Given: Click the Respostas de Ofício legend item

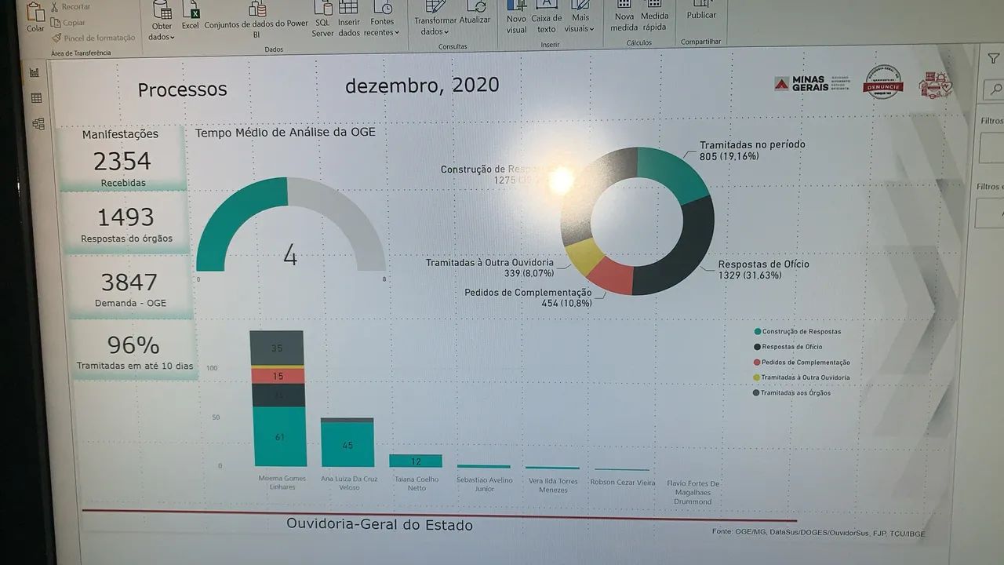Looking at the screenshot, I should point(788,346).
